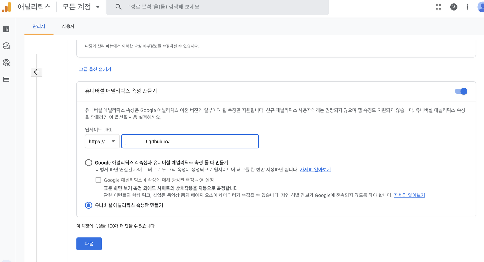Click the three-dot more options icon
The width and height of the screenshot is (484, 262).
click(468, 7)
